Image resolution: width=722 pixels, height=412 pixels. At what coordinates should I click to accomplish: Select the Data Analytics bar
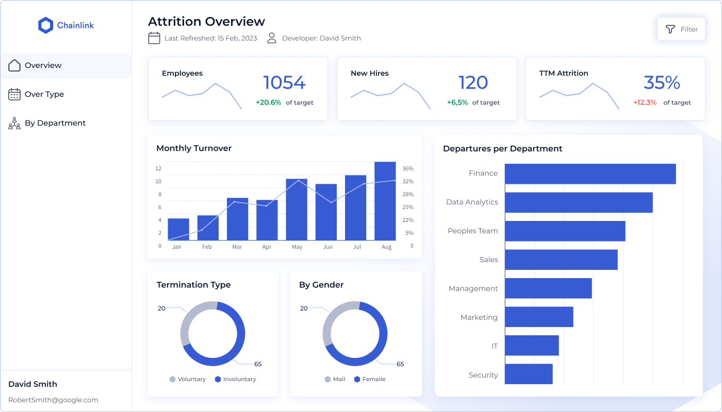[579, 202]
